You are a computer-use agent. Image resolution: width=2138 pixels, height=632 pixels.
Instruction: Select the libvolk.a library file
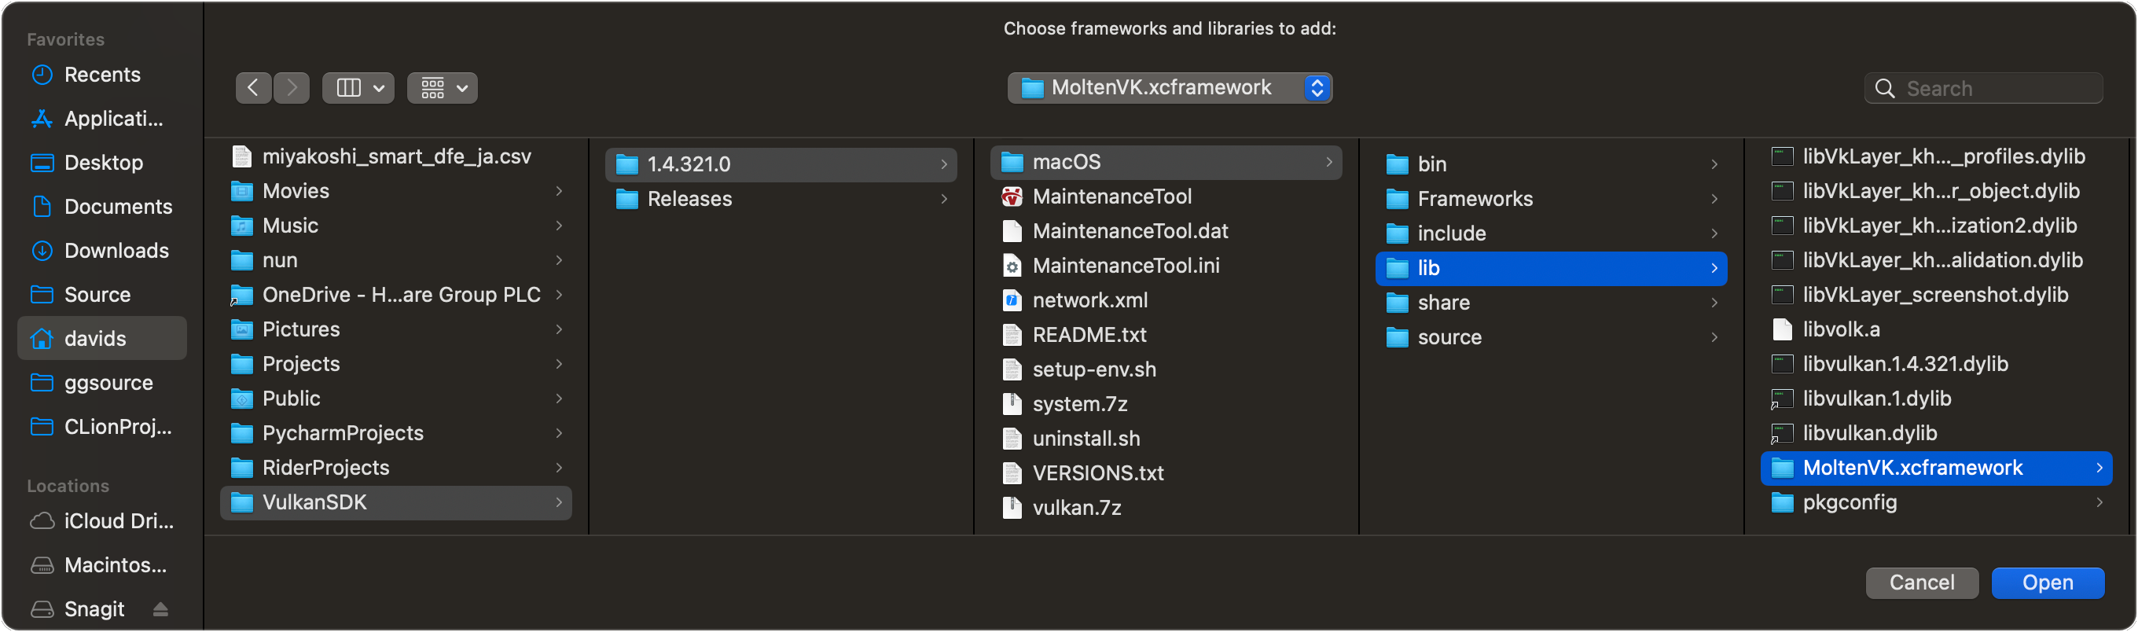coord(1841,329)
